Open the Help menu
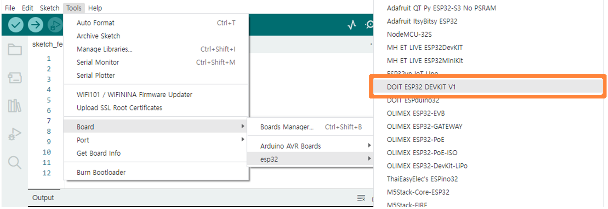 coord(95,8)
